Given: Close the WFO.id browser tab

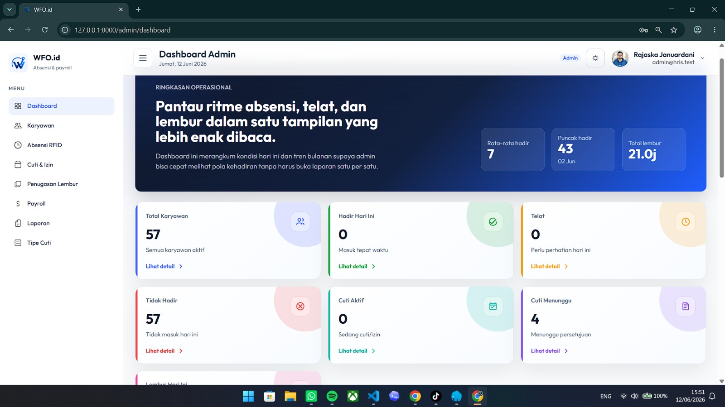Looking at the screenshot, I should (x=121, y=10).
